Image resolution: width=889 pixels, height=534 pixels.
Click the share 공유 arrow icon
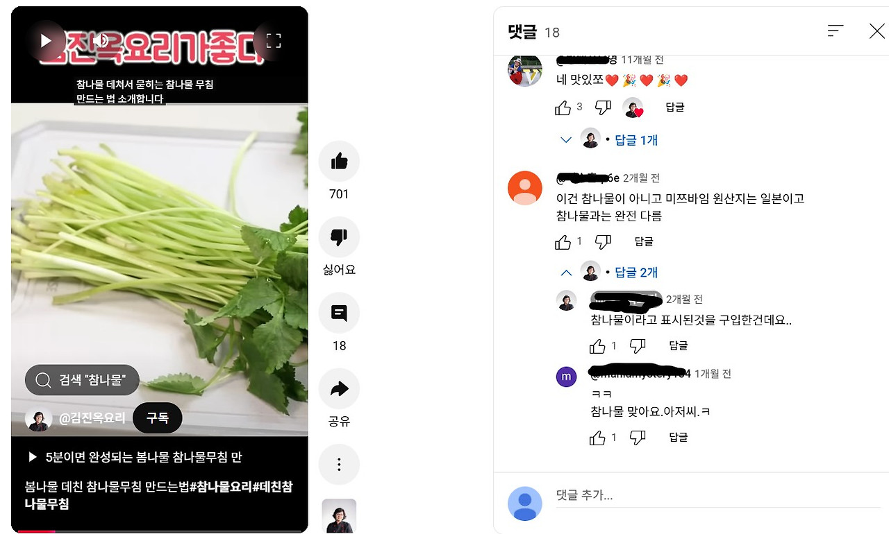click(339, 389)
